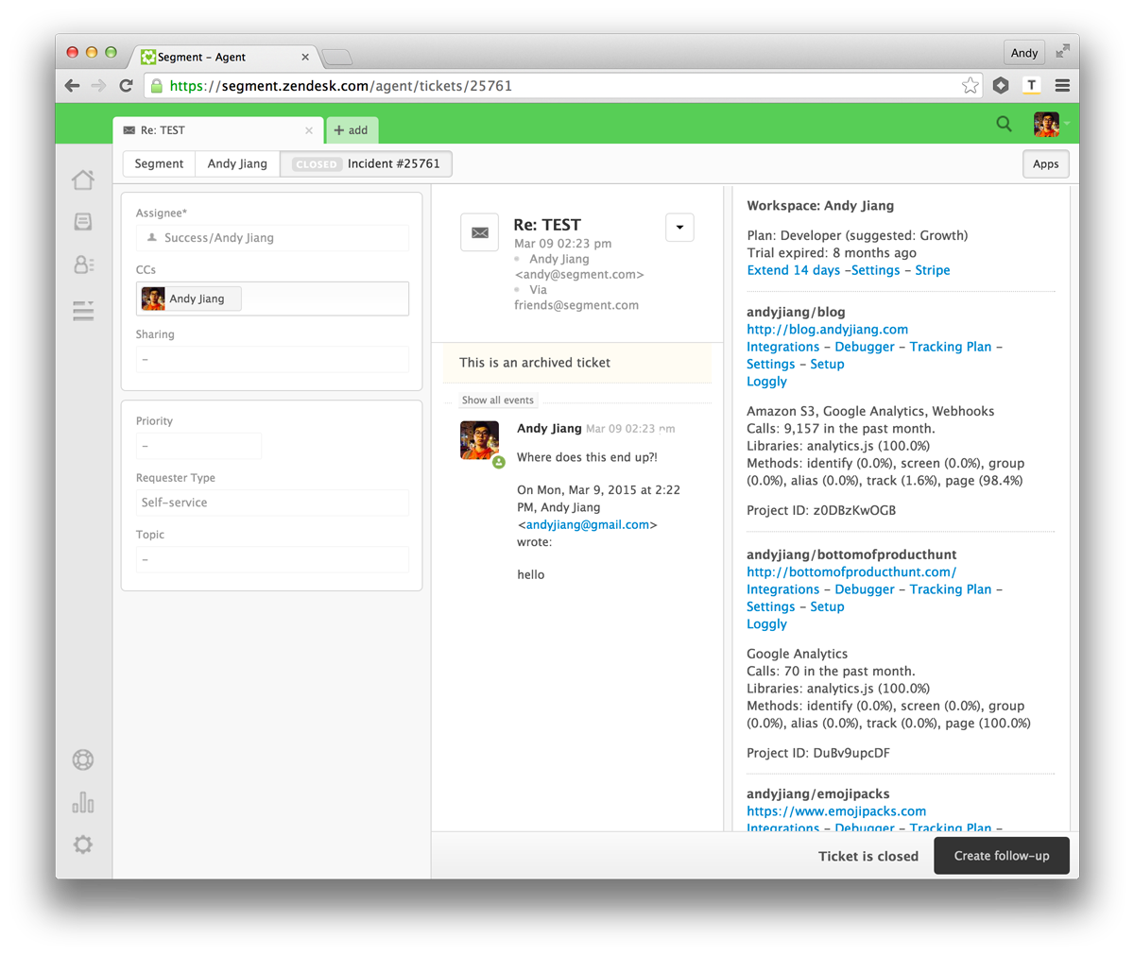Close the Re: TEST ticket tab
Screen dimensions: 1134x955
click(309, 131)
